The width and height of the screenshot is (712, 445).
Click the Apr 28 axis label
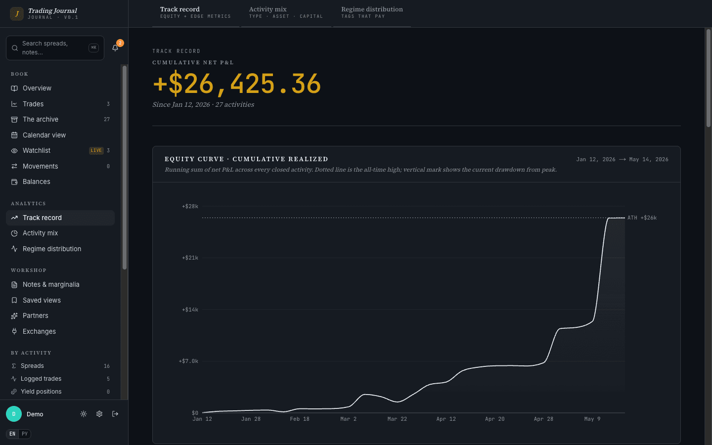point(543,419)
